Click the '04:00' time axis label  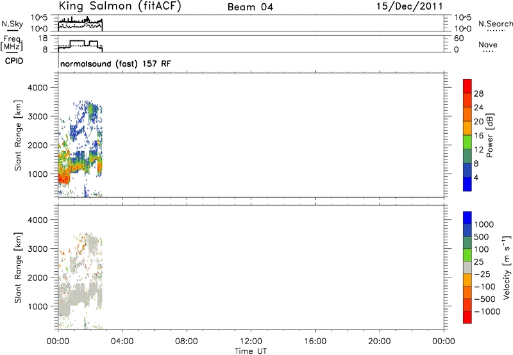pos(122,342)
